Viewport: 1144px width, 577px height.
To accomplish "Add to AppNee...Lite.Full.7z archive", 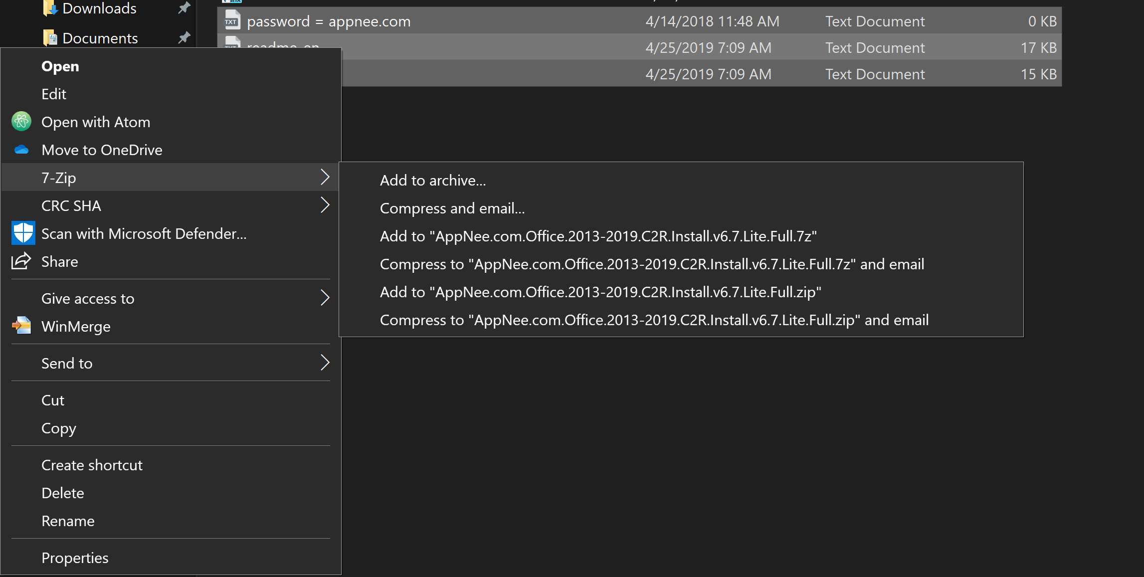I will point(681,236).
